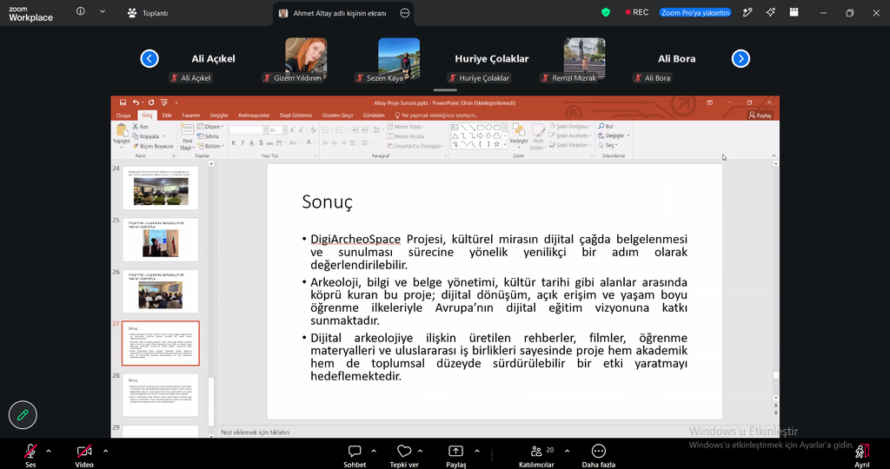
Task: Switch to the Slayt Gösterisi tab
Action: 296,116
